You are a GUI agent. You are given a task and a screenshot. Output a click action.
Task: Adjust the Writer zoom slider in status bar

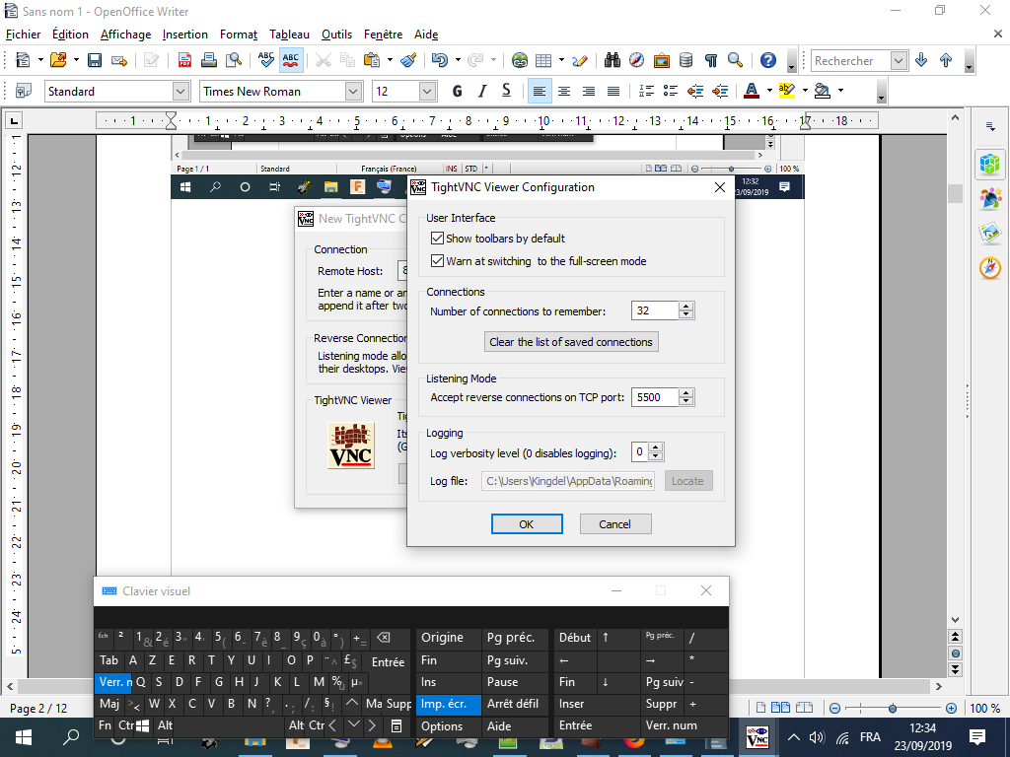892,708
